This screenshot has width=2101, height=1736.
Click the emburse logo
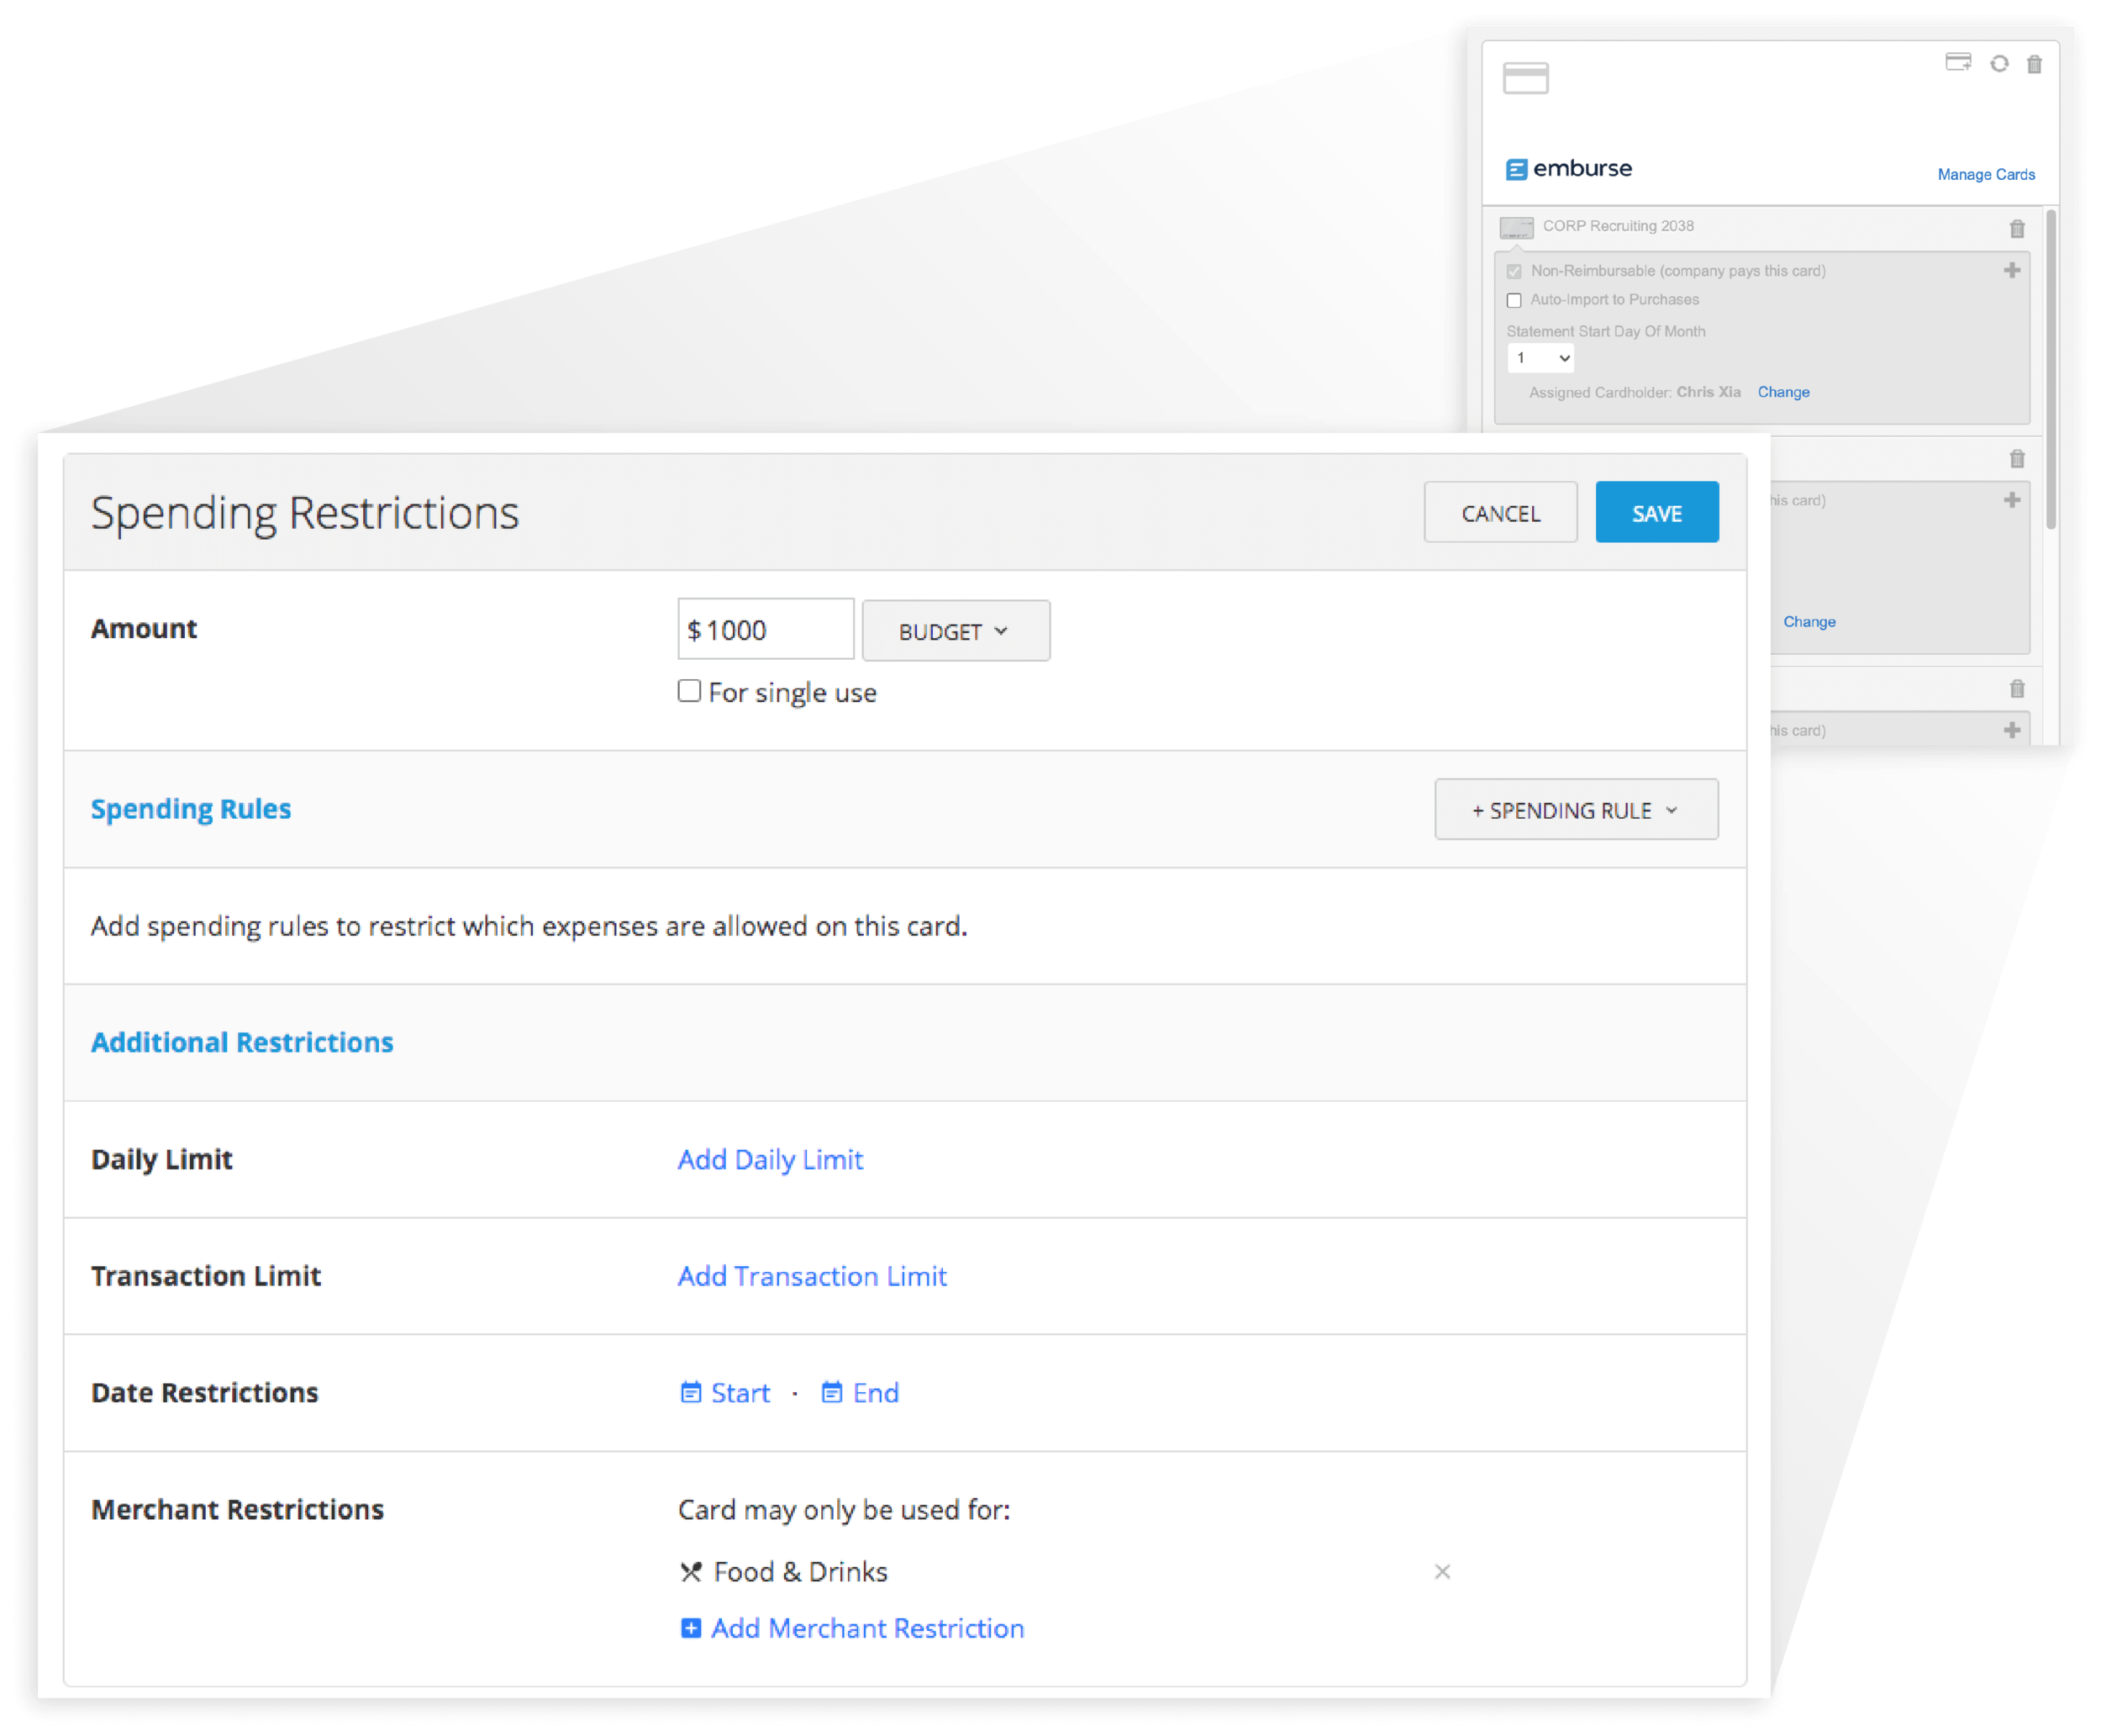(x=1568, y=169)
